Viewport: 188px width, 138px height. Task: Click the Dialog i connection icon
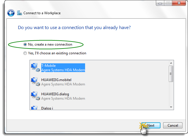35,107
